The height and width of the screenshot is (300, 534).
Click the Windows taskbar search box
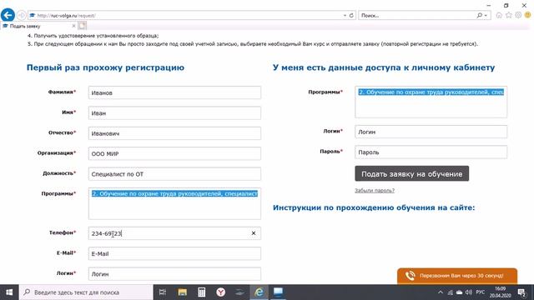coord(86,292)
